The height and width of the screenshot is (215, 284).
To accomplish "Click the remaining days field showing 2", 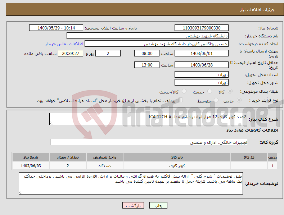I will 108,53.
